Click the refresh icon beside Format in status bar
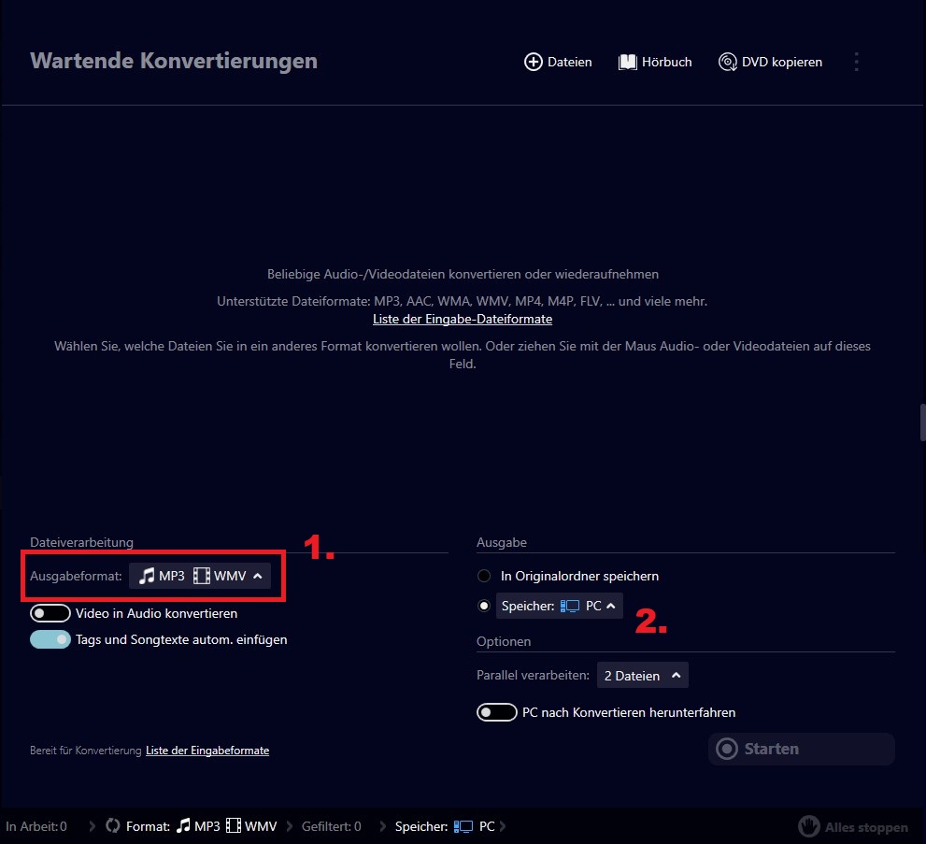This screenshot has width=926, height=844. coord(113,826)
